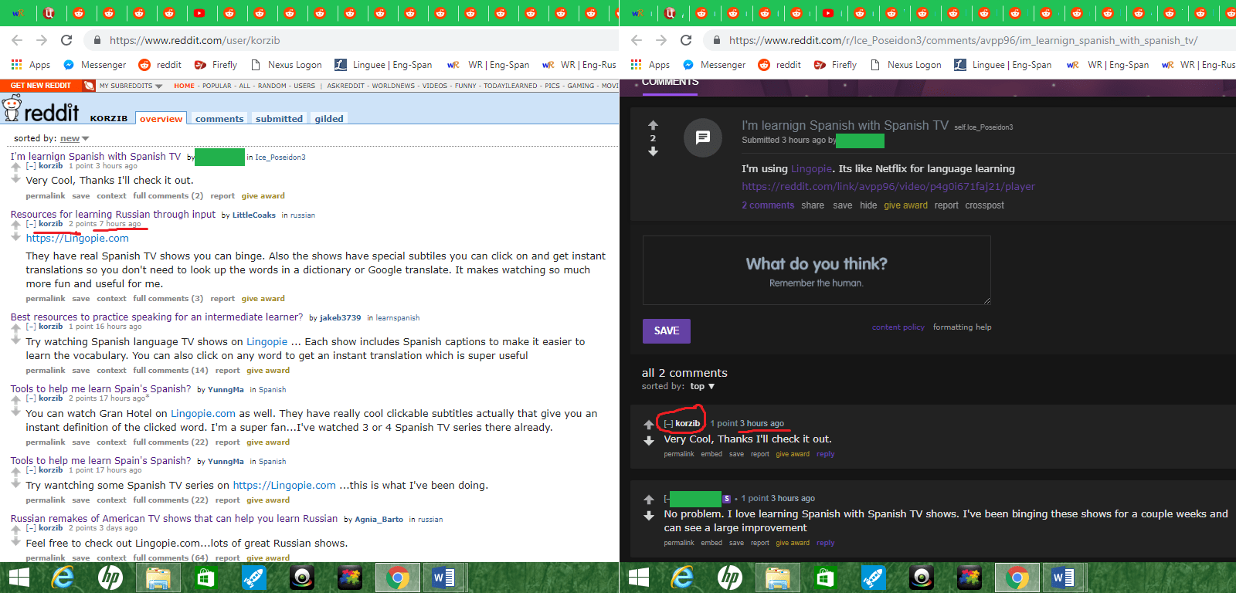Downvote the No problem reply comment
The width and height of the screenshot is (1236, 593).
[649, 516]
